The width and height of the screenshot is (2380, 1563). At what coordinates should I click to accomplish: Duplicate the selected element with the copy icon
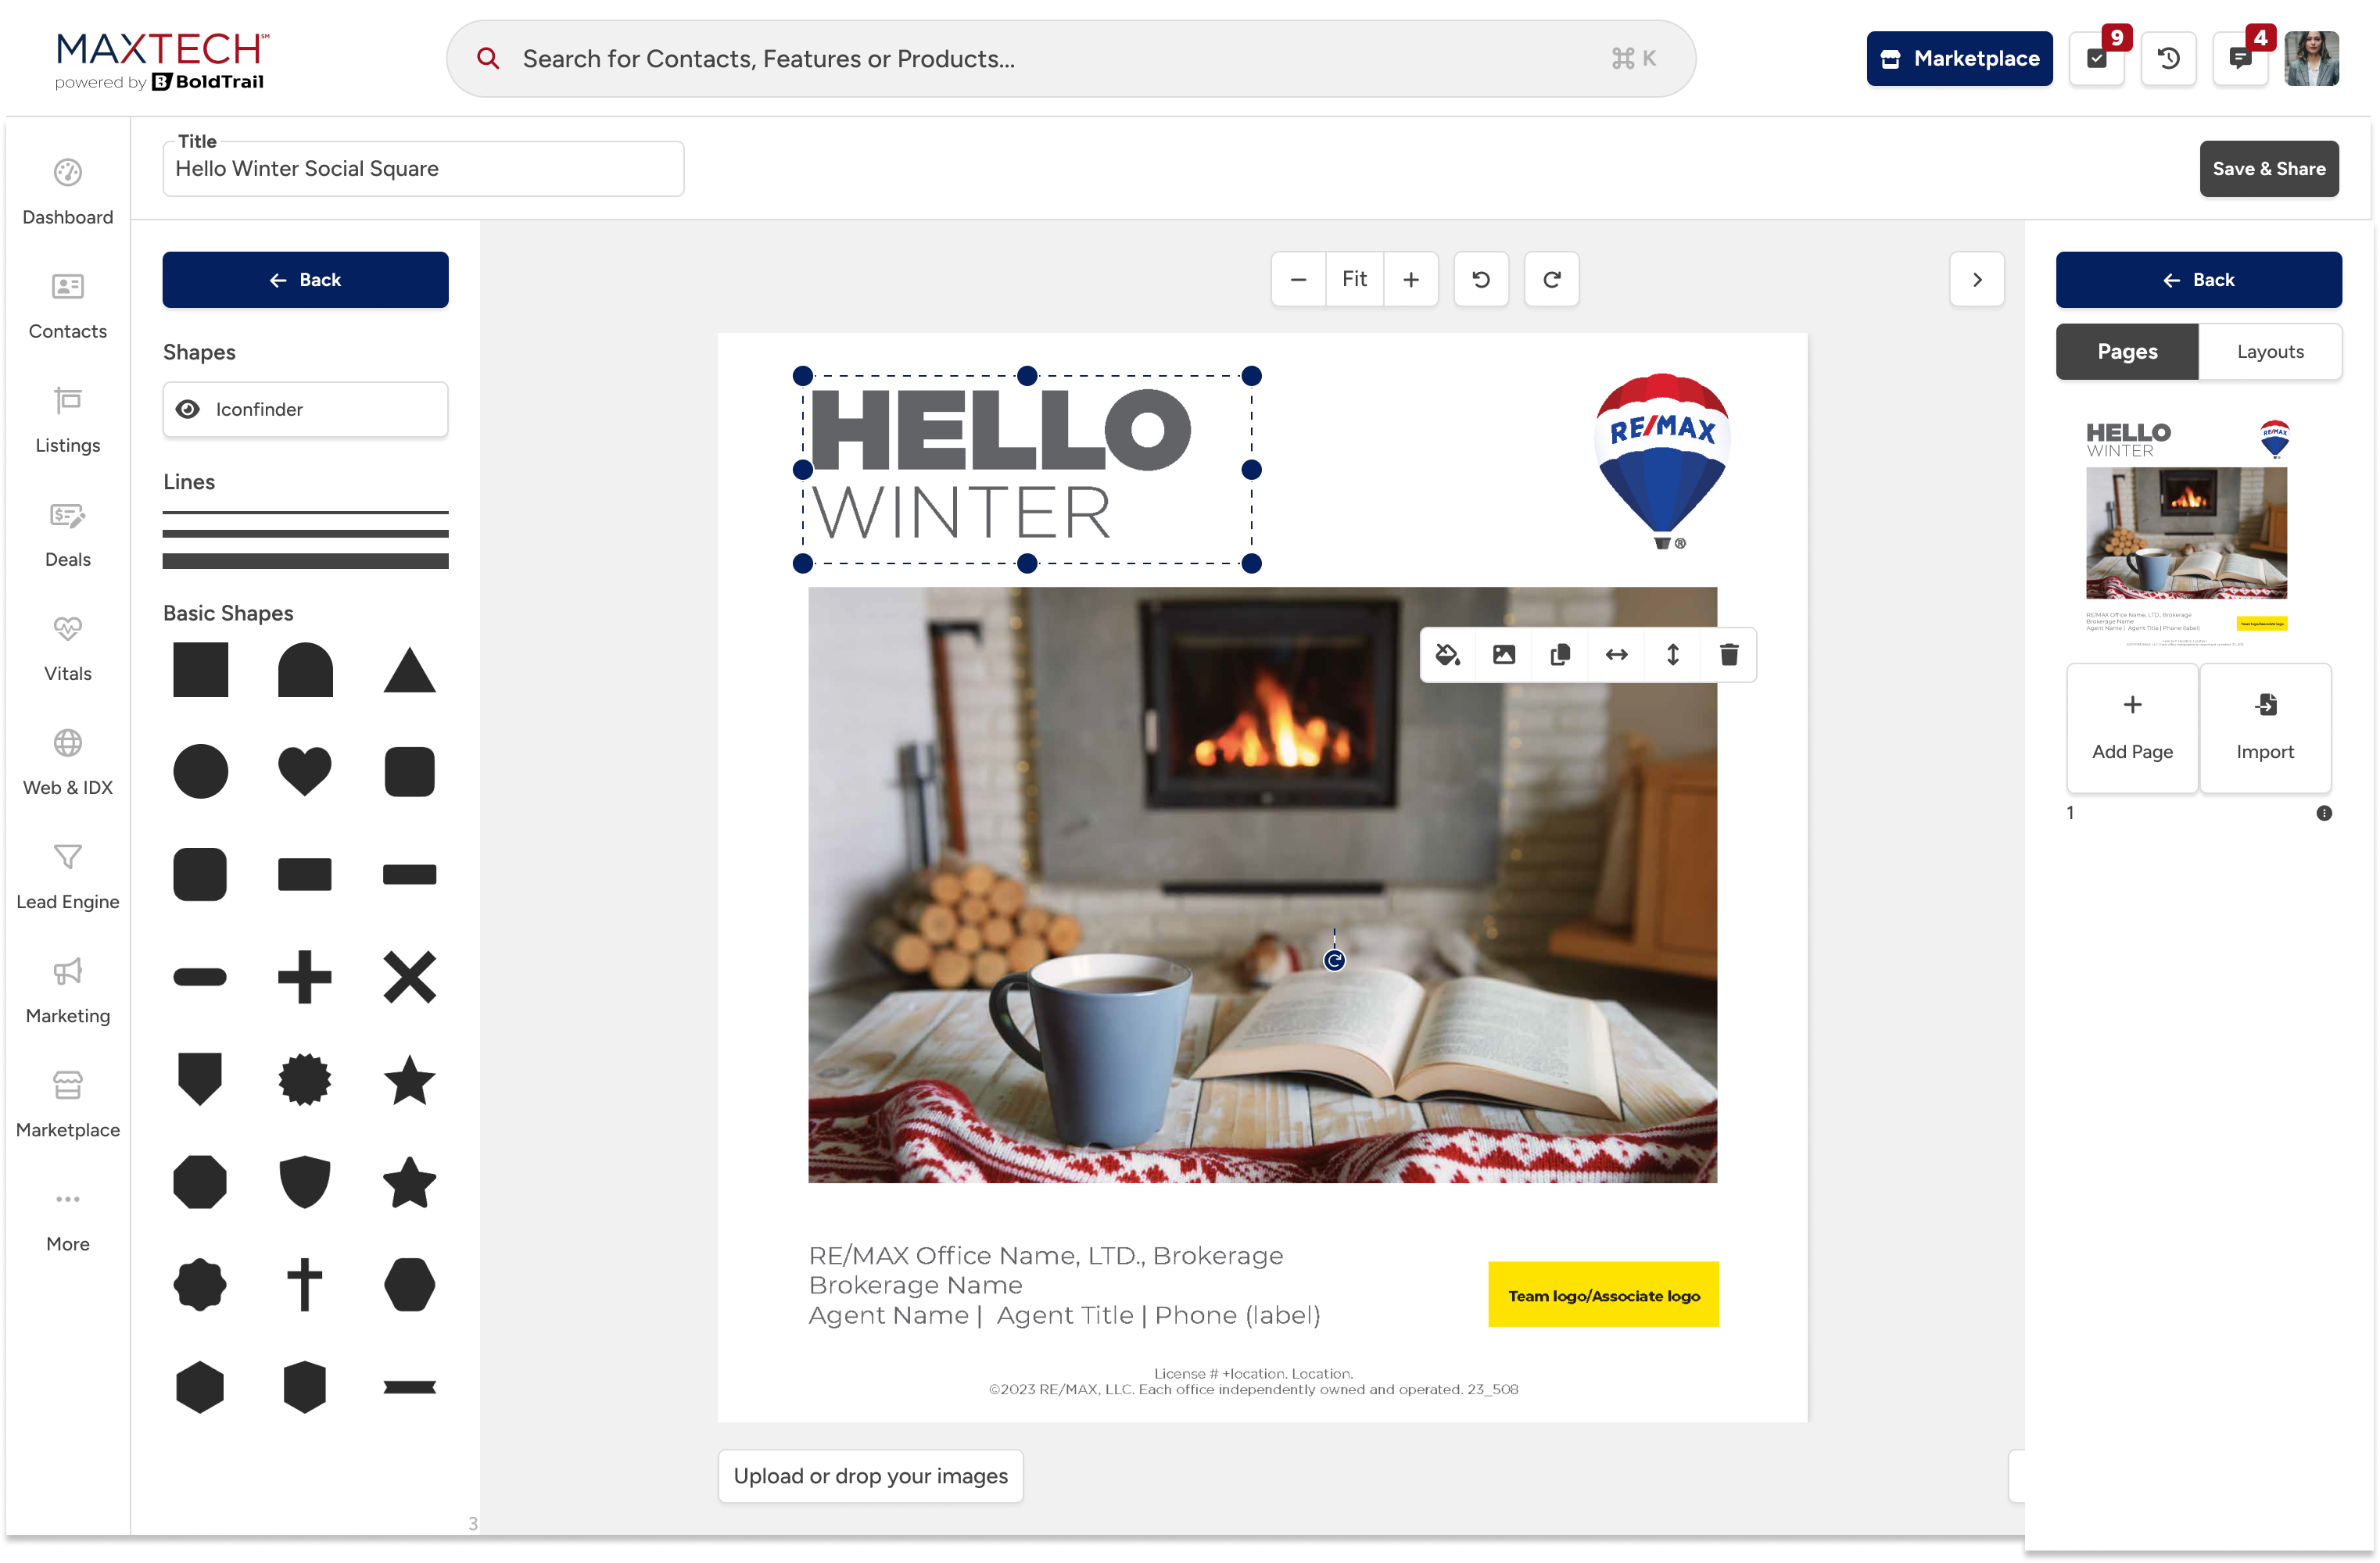(1560, 655)
